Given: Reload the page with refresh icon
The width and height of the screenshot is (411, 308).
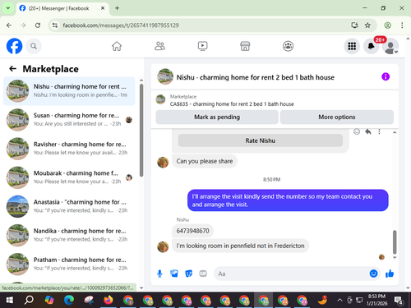Looking at the screenshot, I should [x=38, y=25].
